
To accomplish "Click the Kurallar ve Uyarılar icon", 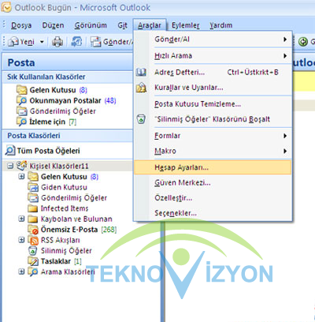I will pos(141,88).
